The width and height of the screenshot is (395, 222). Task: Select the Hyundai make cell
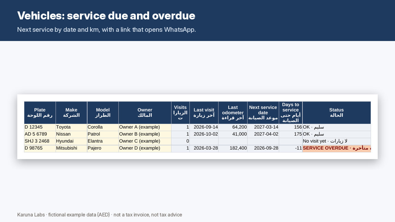(71, 141)
